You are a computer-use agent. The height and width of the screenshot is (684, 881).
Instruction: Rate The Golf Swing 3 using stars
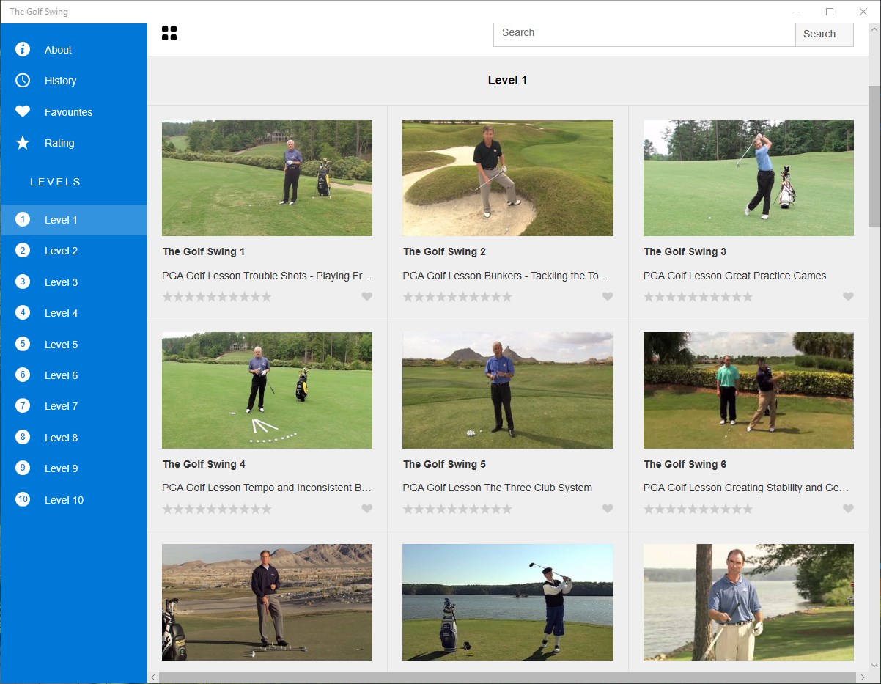(698, 297)
